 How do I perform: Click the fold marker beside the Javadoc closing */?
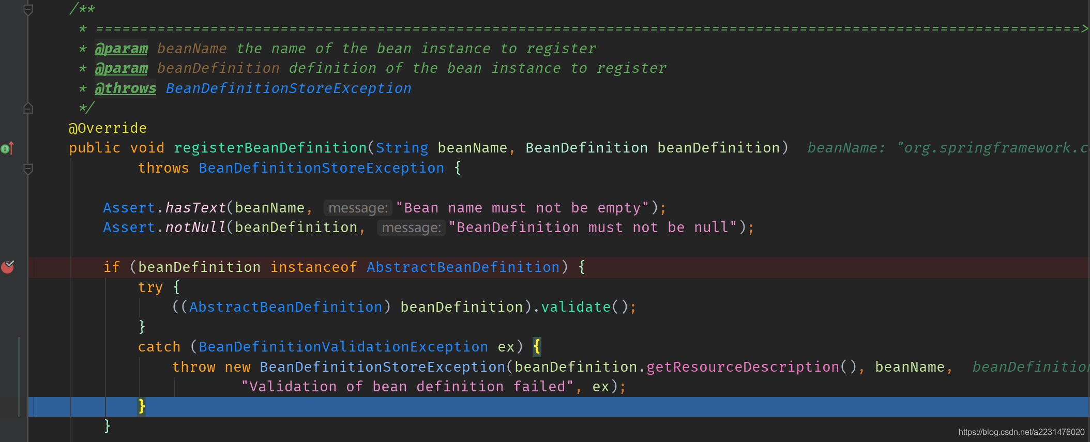click(28, 108)
